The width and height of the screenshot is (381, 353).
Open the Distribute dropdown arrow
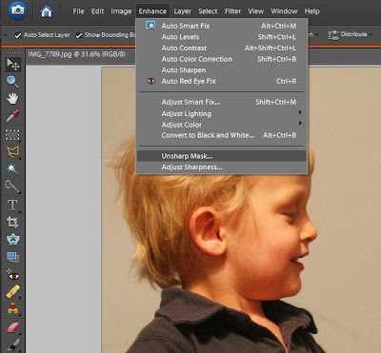pyautogui.click(x=371, y=34)
